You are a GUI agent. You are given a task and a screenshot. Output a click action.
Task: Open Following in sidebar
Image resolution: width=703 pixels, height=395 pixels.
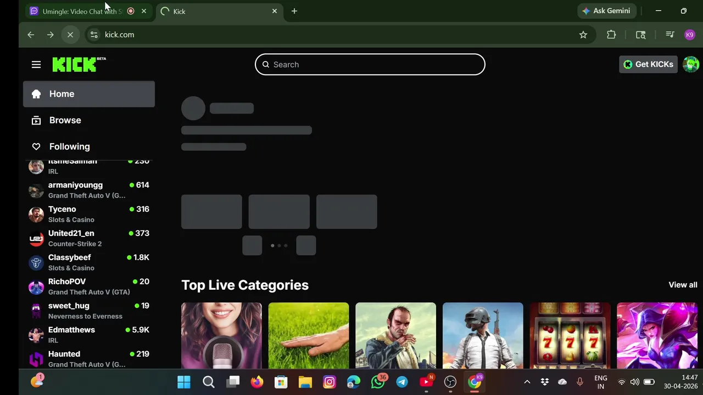(89, 146)
